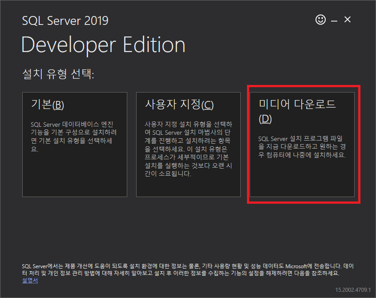Minimize the SQL Server installer window

(x=334, y=21)
